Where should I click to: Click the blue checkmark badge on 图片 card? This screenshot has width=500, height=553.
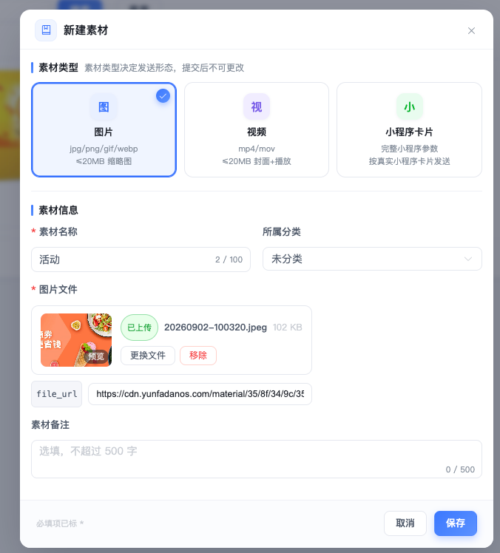163,96
